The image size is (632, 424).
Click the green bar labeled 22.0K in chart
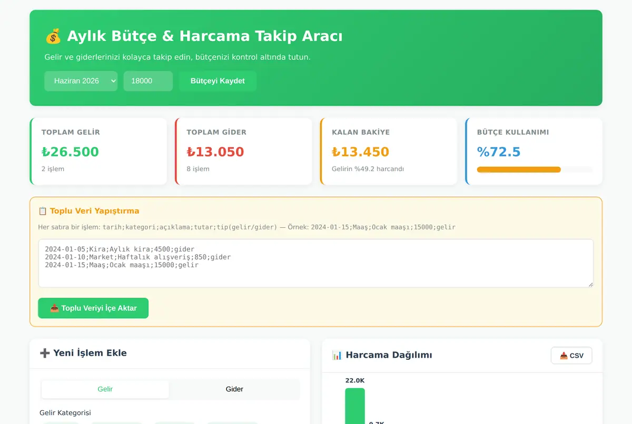(355, 406)
